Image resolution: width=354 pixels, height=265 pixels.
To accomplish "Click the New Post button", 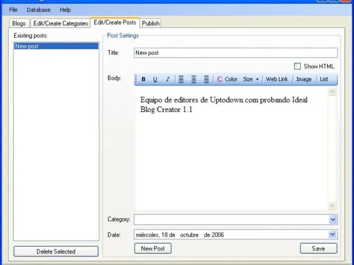I will (153, 248).
